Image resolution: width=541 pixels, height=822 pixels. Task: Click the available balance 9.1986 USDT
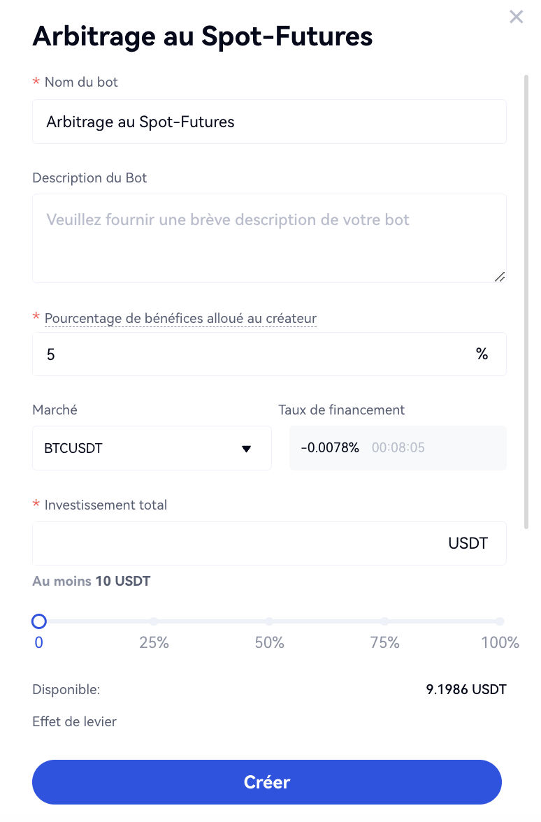point(466,690)
